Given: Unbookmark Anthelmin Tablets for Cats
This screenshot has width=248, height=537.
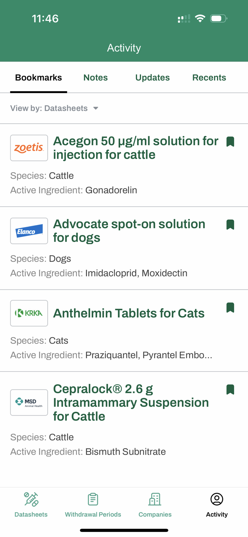Looking at the screenshot, I should point(230,307).
